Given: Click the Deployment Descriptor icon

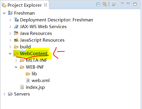Looking at the screenshot, I should pyautogui.click(x=16, y=20).
